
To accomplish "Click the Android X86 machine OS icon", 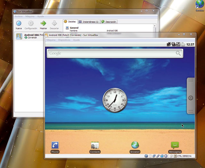I will [x=19, y=36].
